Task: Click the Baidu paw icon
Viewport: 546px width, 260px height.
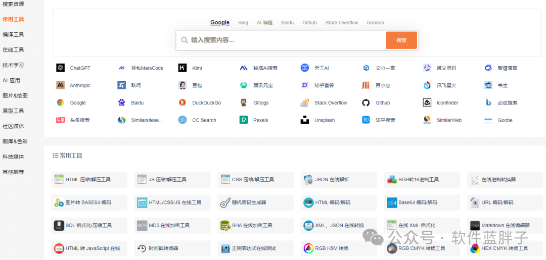Action: click(x=121, y=102)
